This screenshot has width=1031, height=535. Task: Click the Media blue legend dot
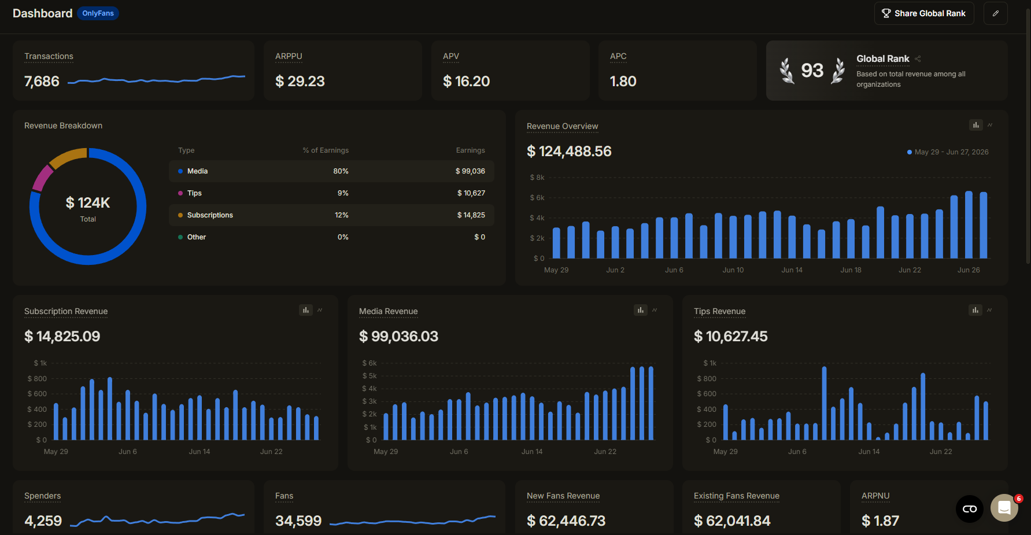tap(180, 171)
